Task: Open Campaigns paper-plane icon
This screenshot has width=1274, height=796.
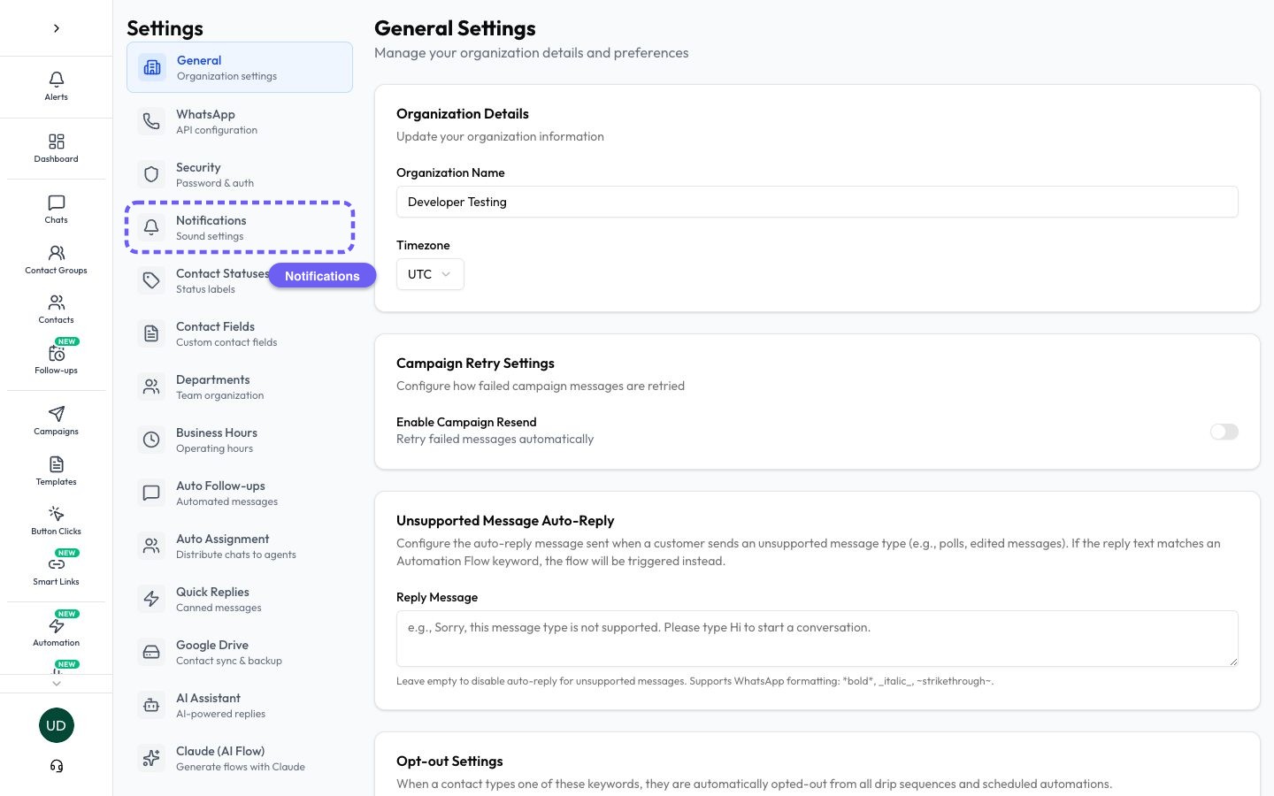Action: [x=57, y=414]
